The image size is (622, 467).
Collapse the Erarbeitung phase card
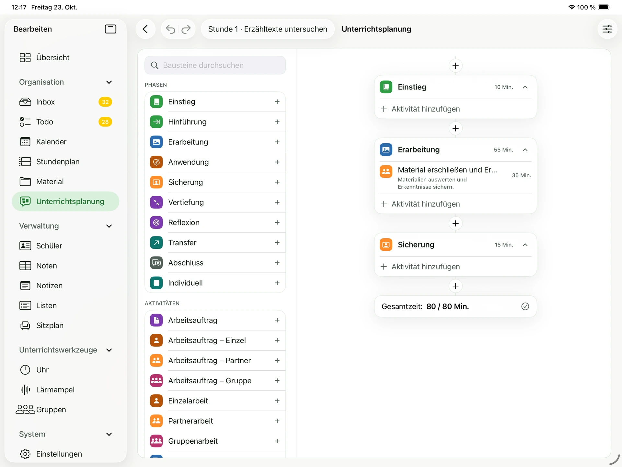[525, 150]
